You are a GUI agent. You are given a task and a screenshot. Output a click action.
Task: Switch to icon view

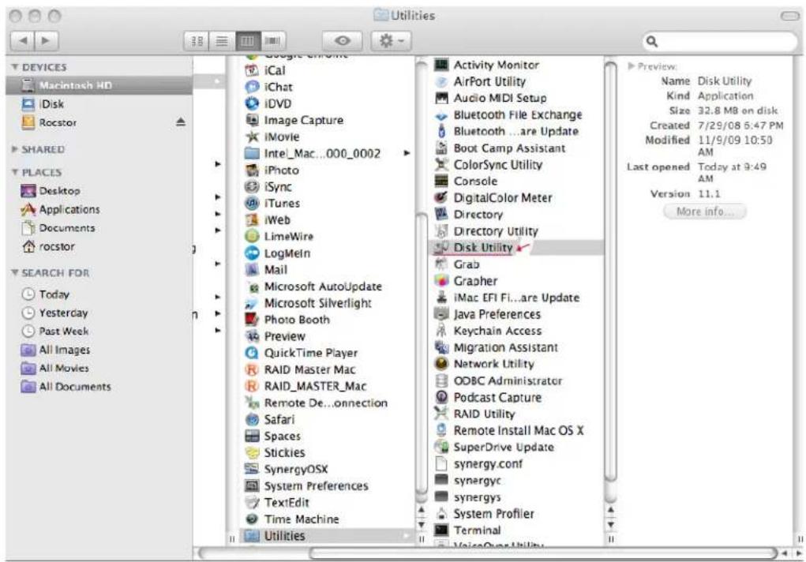click(197, 40)
